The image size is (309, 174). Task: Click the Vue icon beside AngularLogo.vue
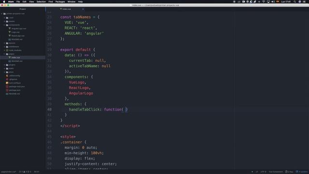pyautogui.click(x=10, y=29)
